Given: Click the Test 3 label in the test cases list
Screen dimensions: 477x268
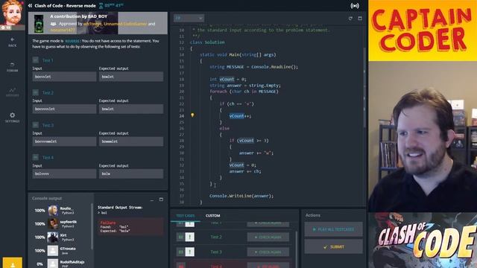Looking at the screenshot, I should coord(216,252).
